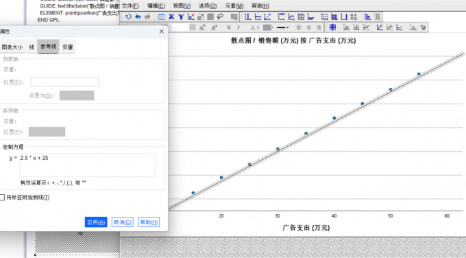Click the circular refresh arrow toolbar icon

128,16
